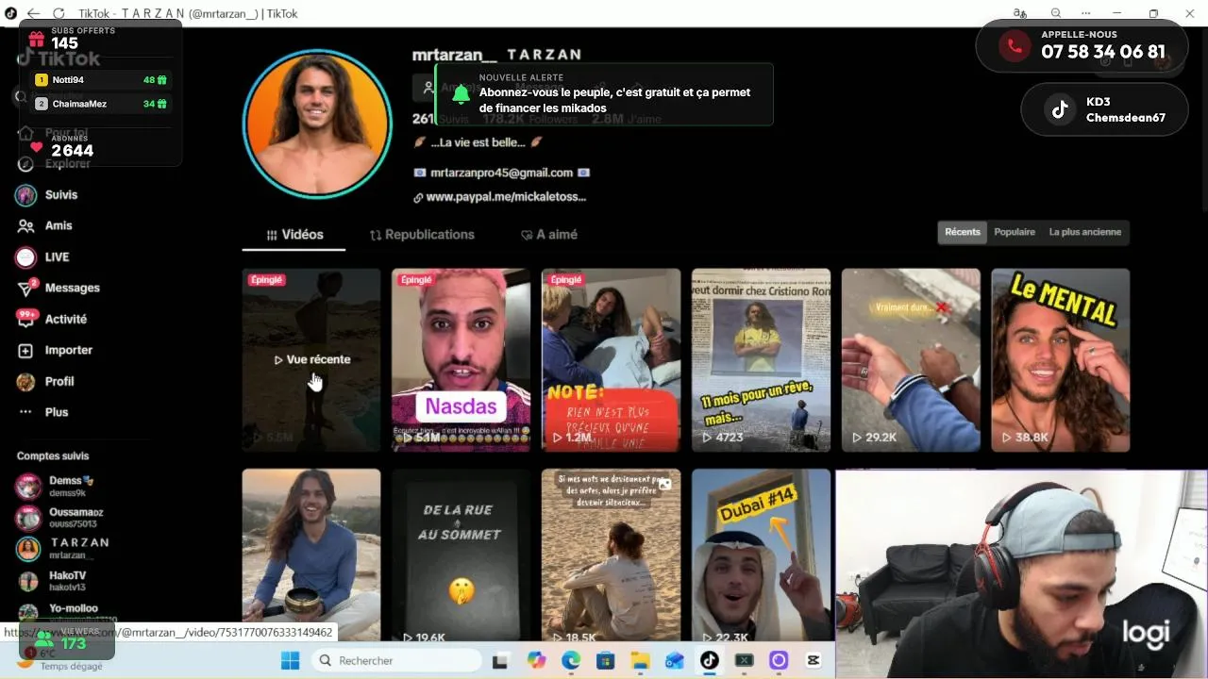Open followed account Demss
The height and width of the screenshot is (679, 1208).
click(57, 487)
